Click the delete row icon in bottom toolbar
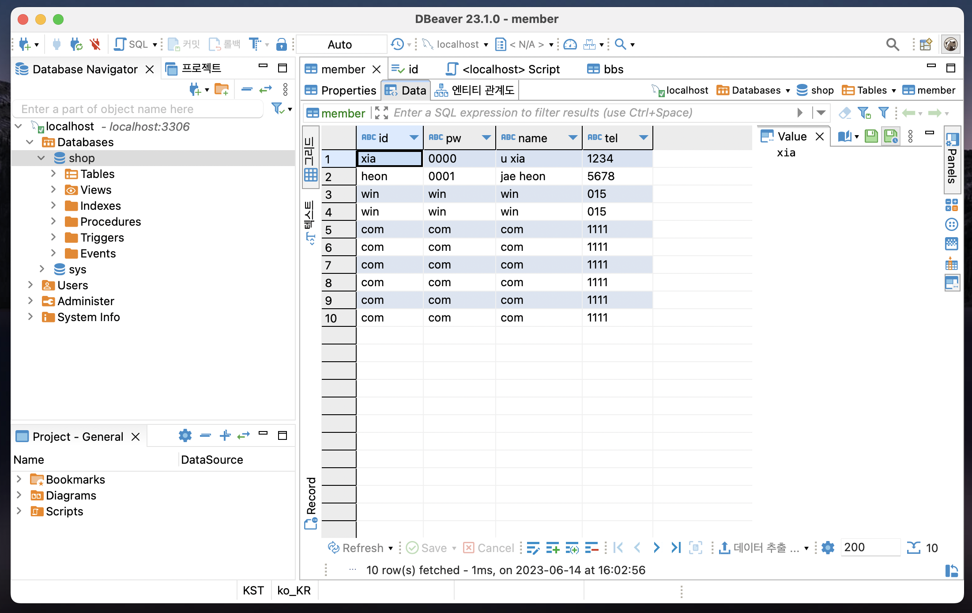Screen dimensions: 972x613 [591, 548]
